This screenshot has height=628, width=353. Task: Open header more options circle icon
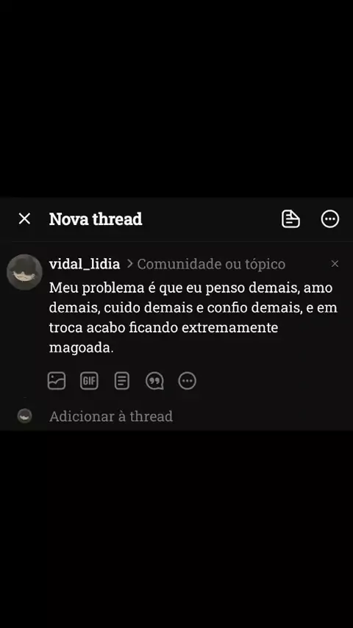tap(330, 219)
